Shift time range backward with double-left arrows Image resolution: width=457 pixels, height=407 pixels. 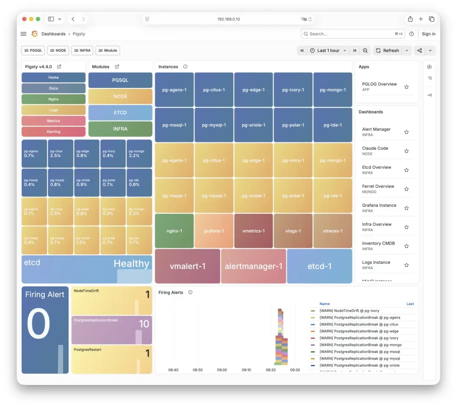tap(302, 50)
